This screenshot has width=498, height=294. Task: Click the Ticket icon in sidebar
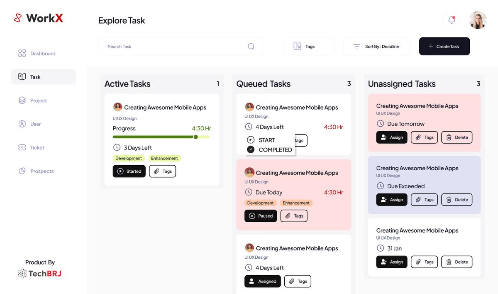point(22,147)
